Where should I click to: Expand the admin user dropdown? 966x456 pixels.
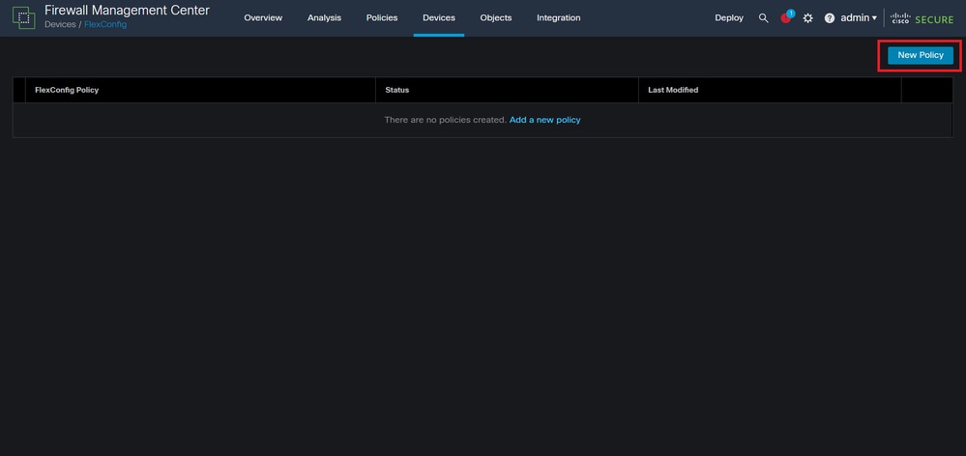click(859, 17)
